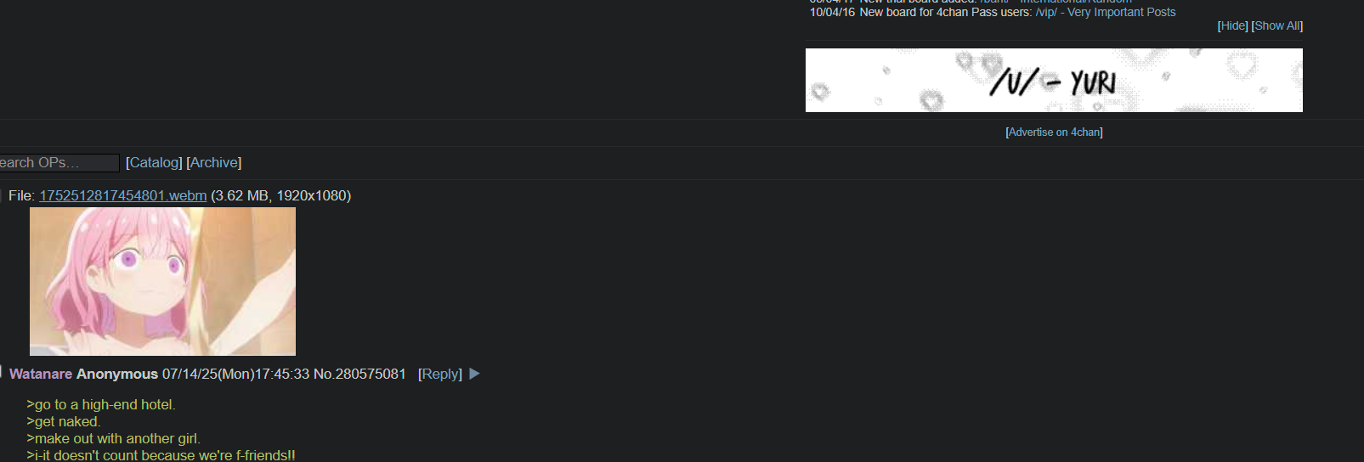Open the /vip/ - Very Important Posts link

(1106, 12)
